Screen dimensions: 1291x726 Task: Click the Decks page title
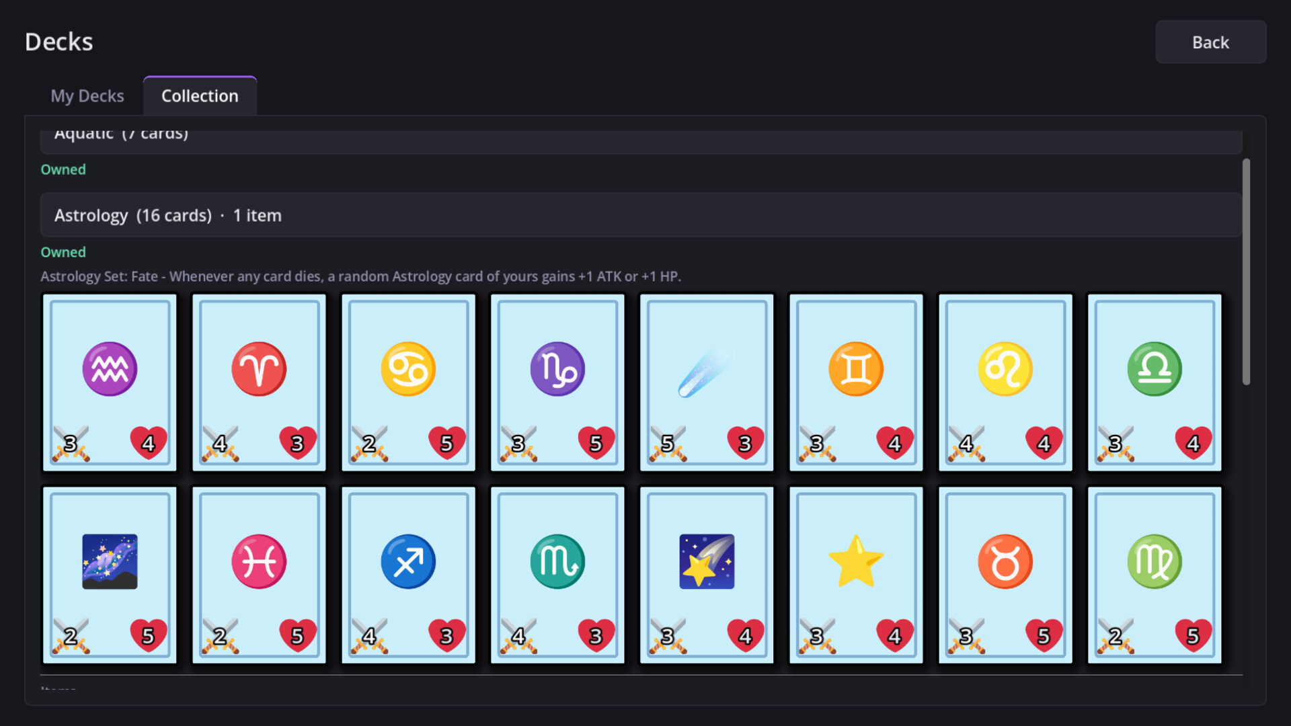click(59, 42)
